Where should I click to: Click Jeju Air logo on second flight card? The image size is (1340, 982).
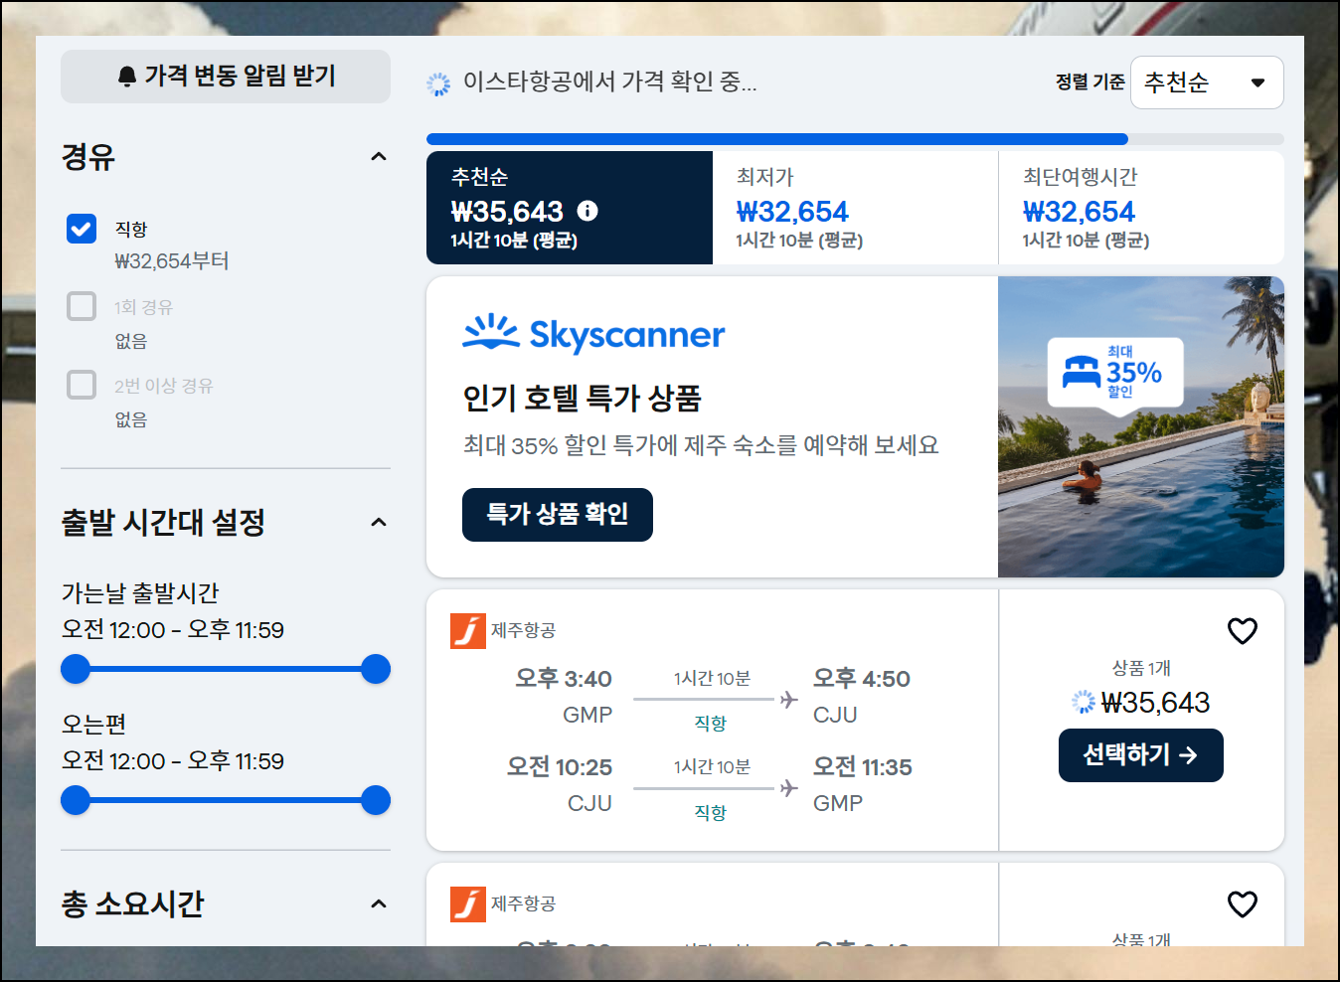coord(468,903)
